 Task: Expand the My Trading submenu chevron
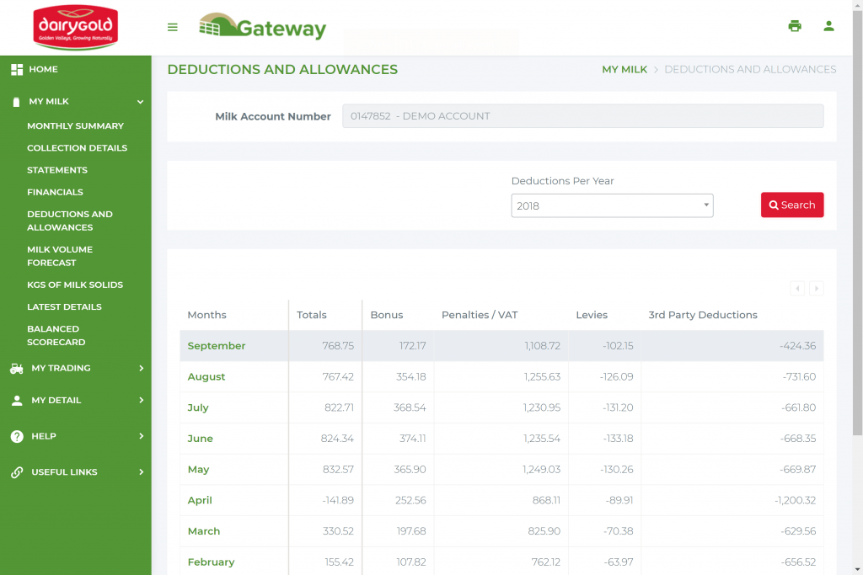tap(142, 368)
